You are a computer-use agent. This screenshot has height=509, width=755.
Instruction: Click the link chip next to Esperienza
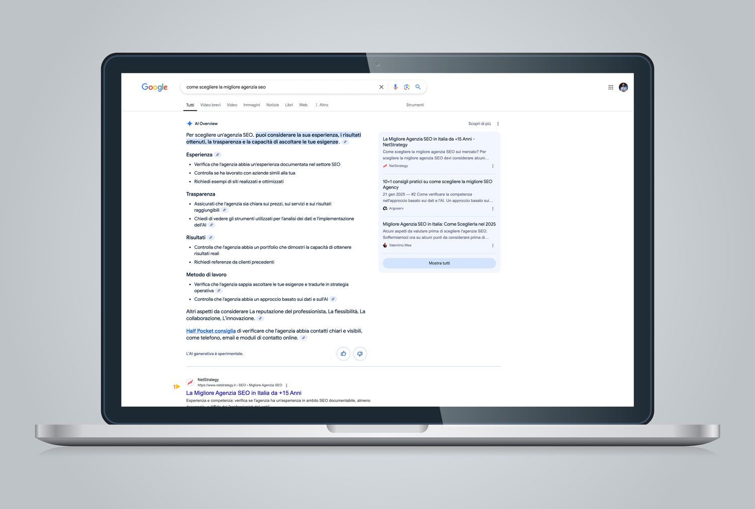tap(217, 155)
